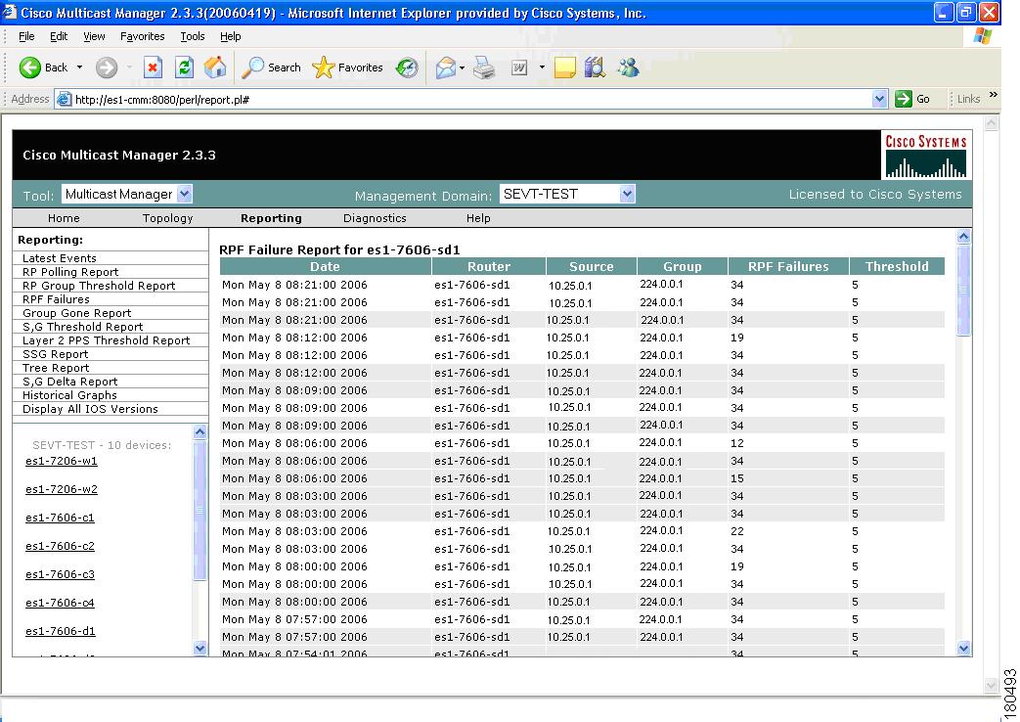The height and width of the screenshot is (722, 1020).
Task: Open Favorites star in toolbar
Action: [324, 68]
